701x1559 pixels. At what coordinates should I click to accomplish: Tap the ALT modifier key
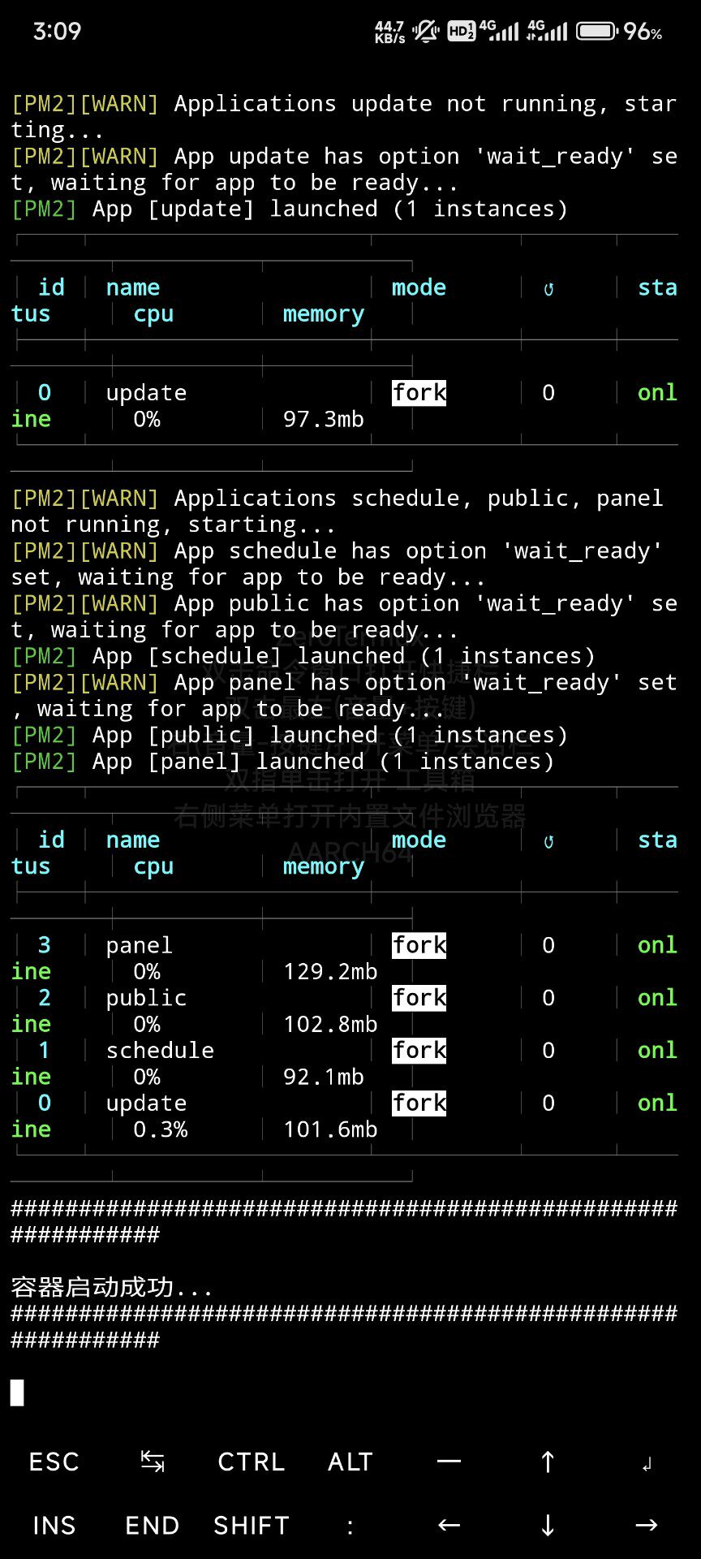point(350,1462)
